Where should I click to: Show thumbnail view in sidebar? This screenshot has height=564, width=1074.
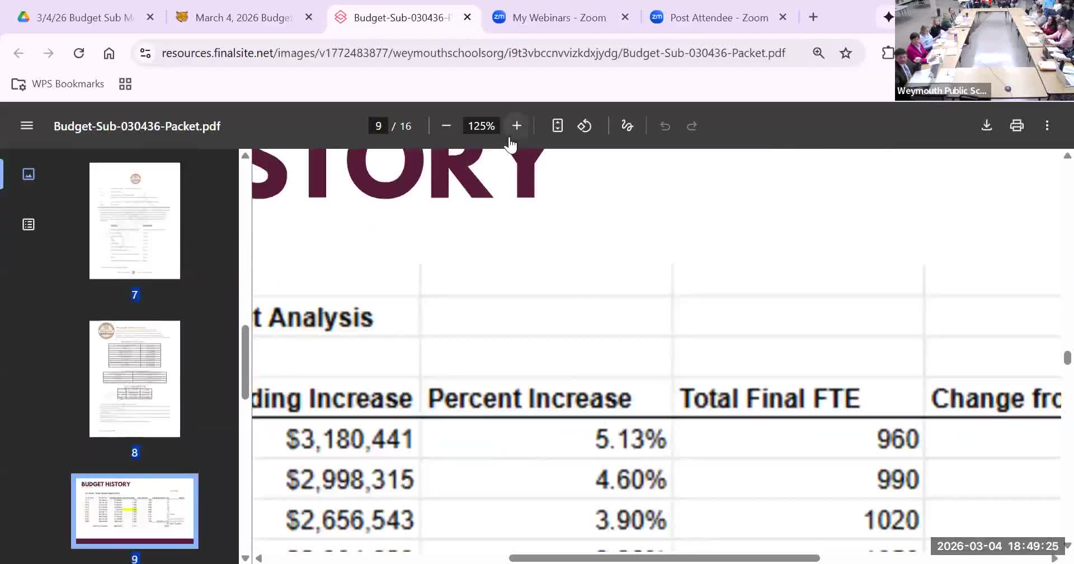click(x=29, y=175)
